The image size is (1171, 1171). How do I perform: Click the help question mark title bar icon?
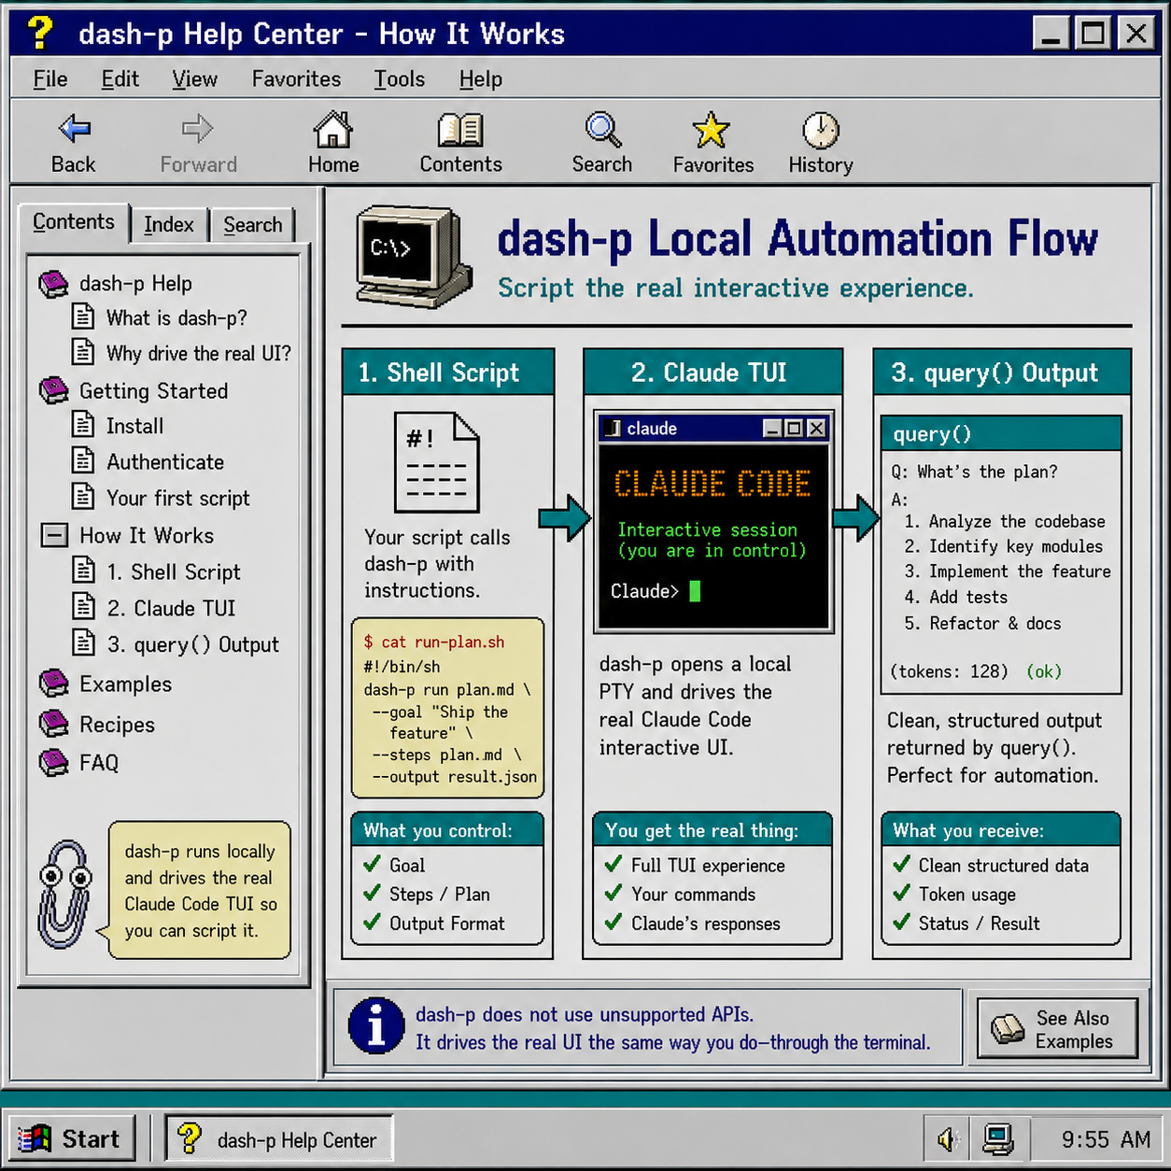[40, 33]
